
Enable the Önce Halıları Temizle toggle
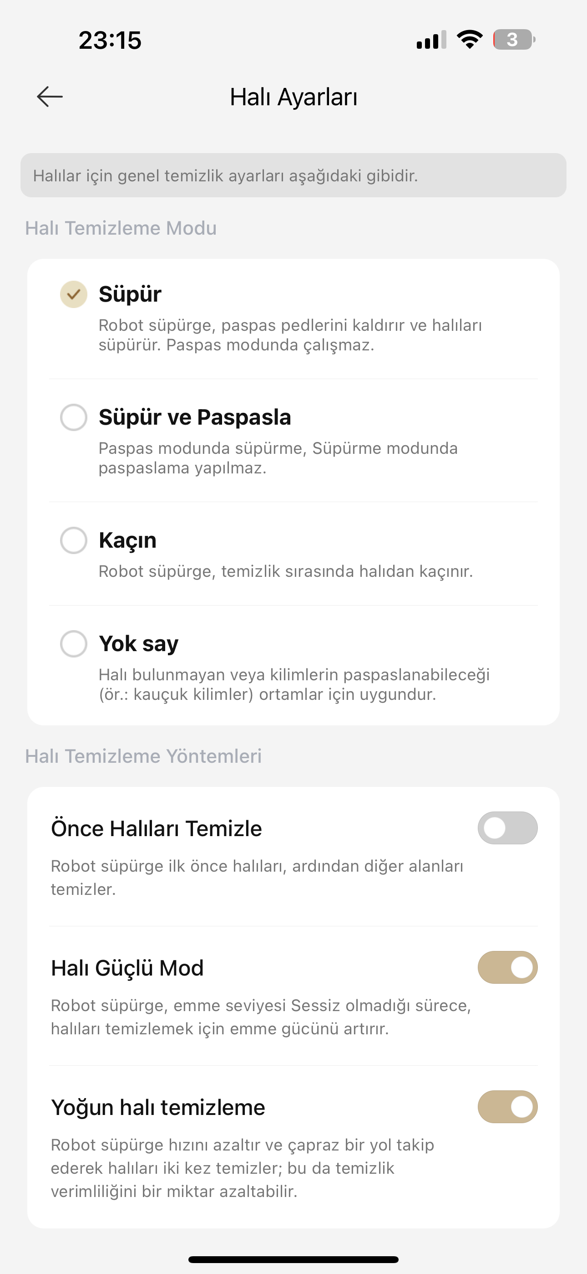[x=507, y=828]
